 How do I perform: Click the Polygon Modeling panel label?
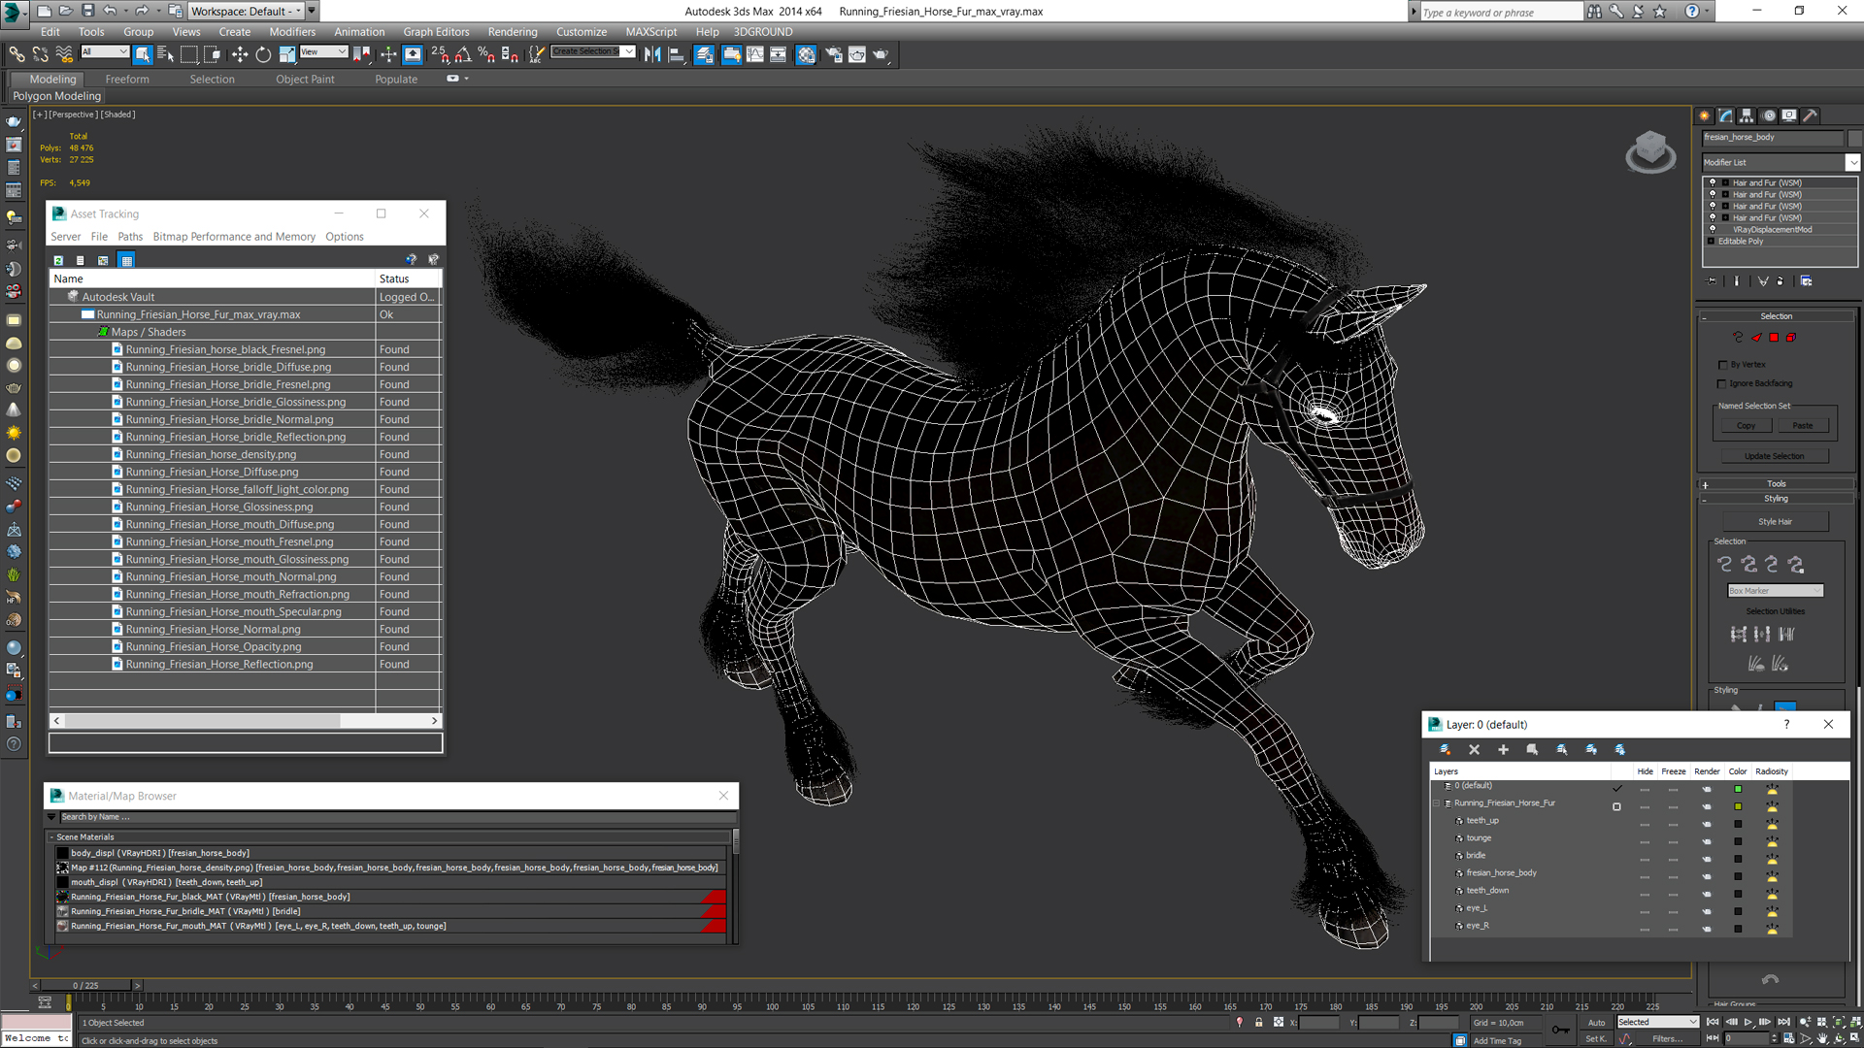pos(56,96)
